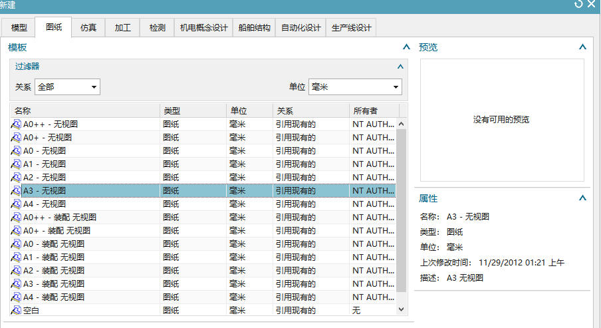
Task: Collapse the 属性 section
Action: pos(582,198)
